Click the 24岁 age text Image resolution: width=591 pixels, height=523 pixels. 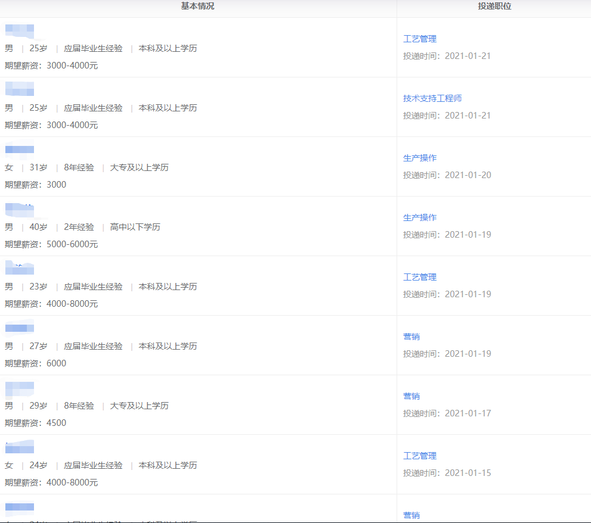pyautogui.click(x=38, y=465)
